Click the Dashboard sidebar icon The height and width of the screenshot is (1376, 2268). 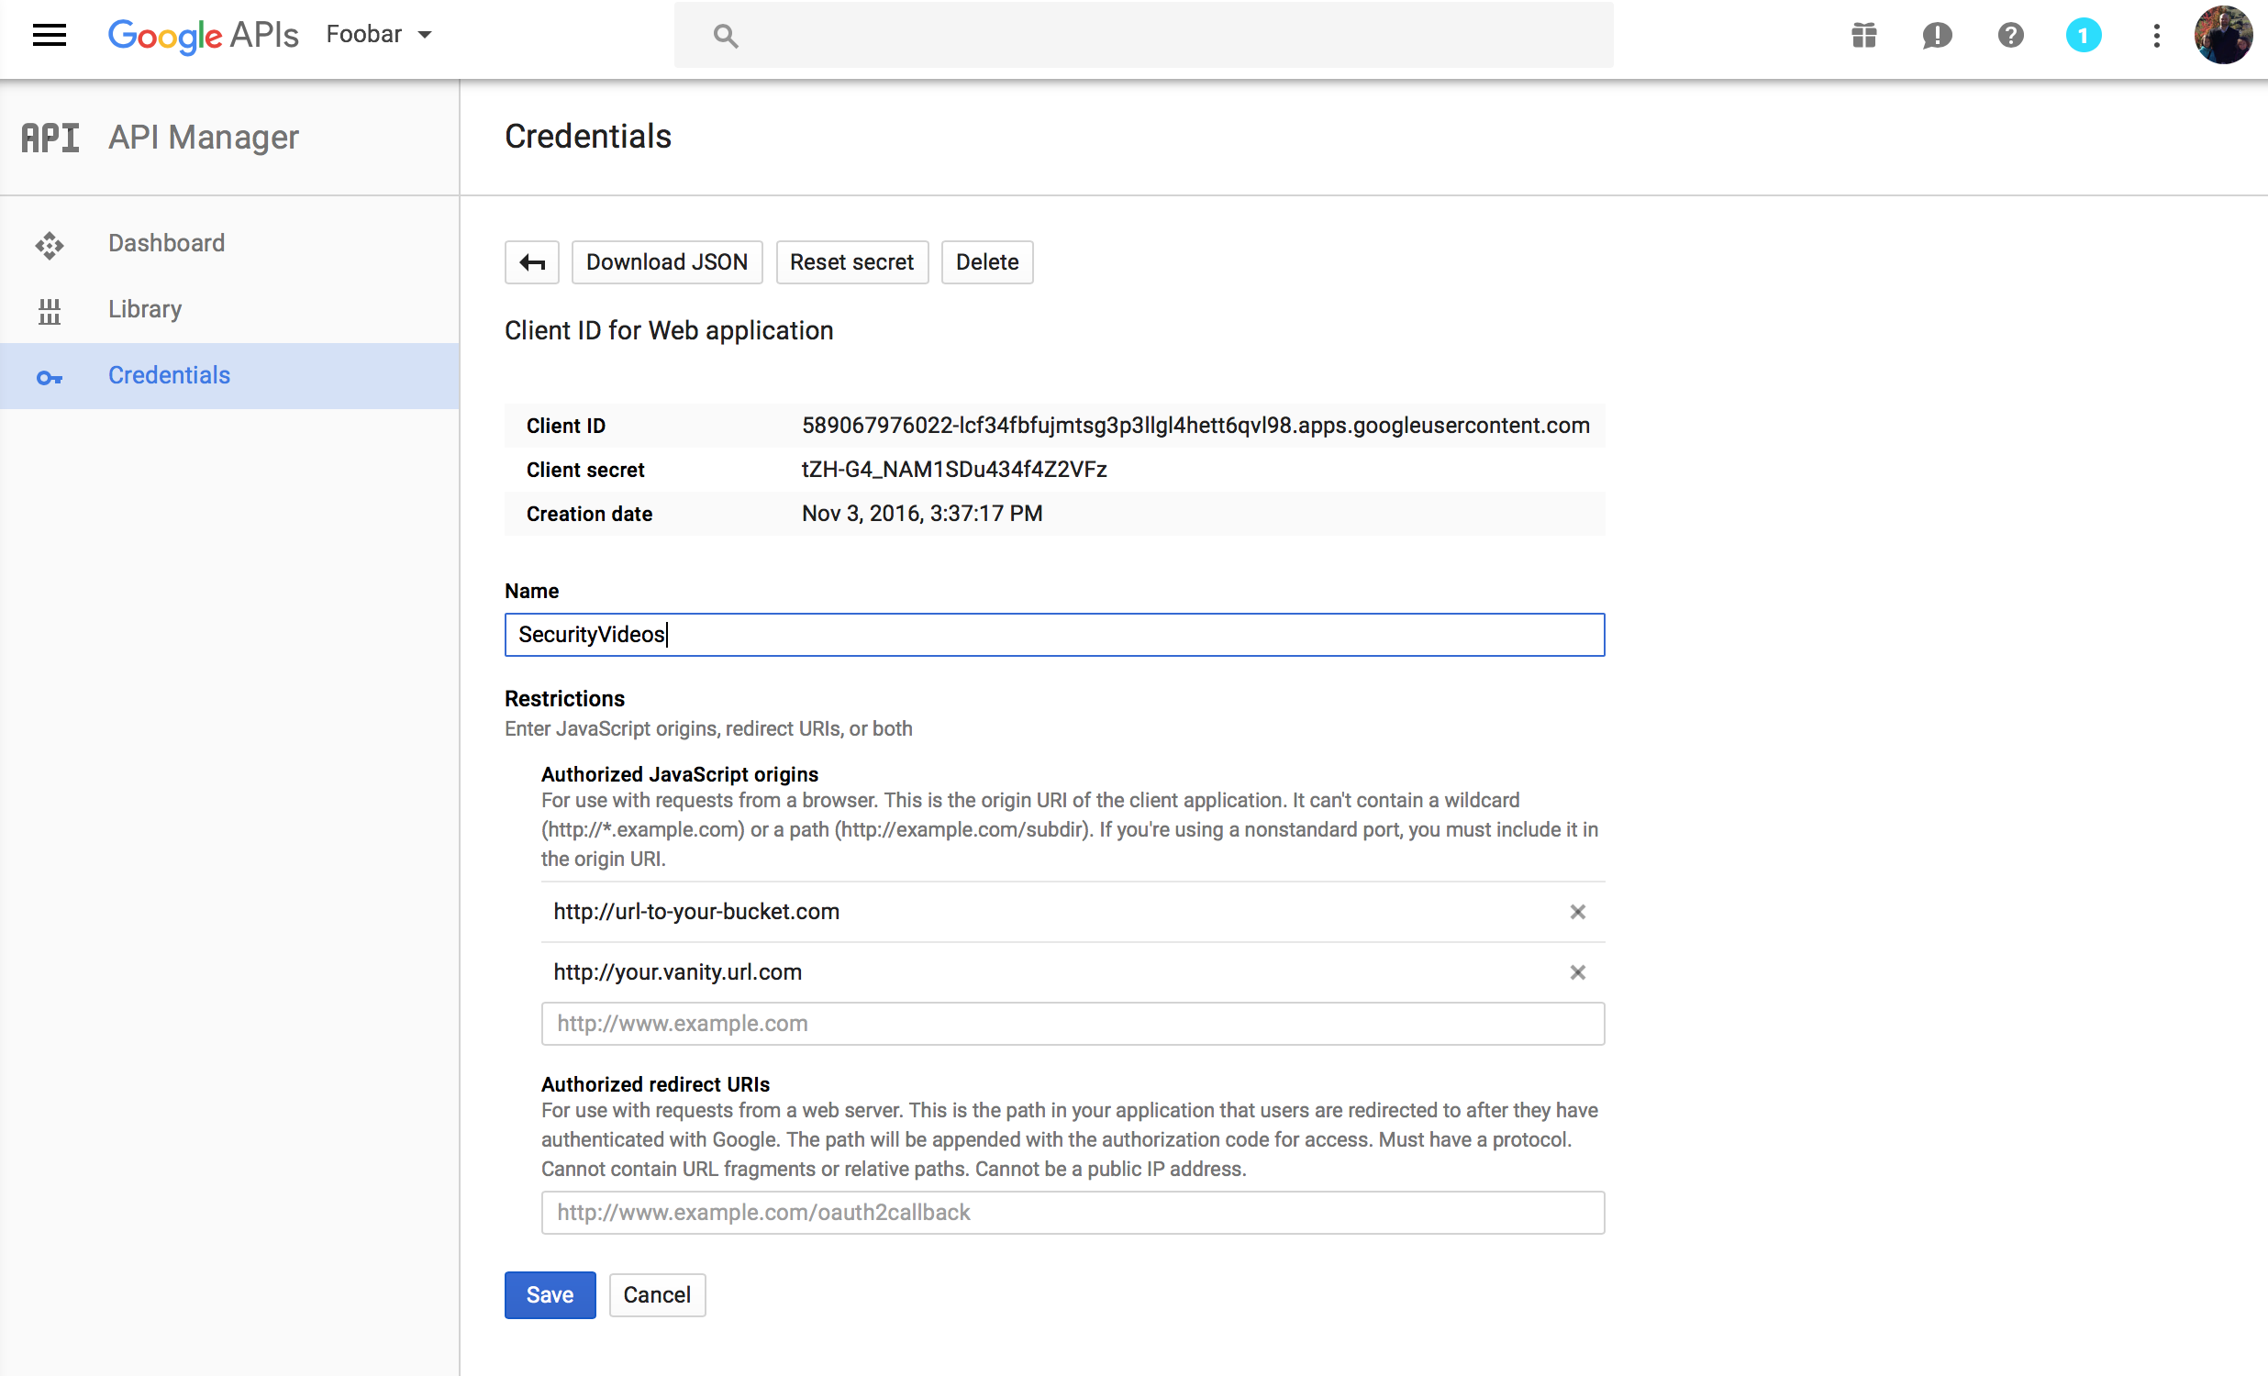coord(50,244)
